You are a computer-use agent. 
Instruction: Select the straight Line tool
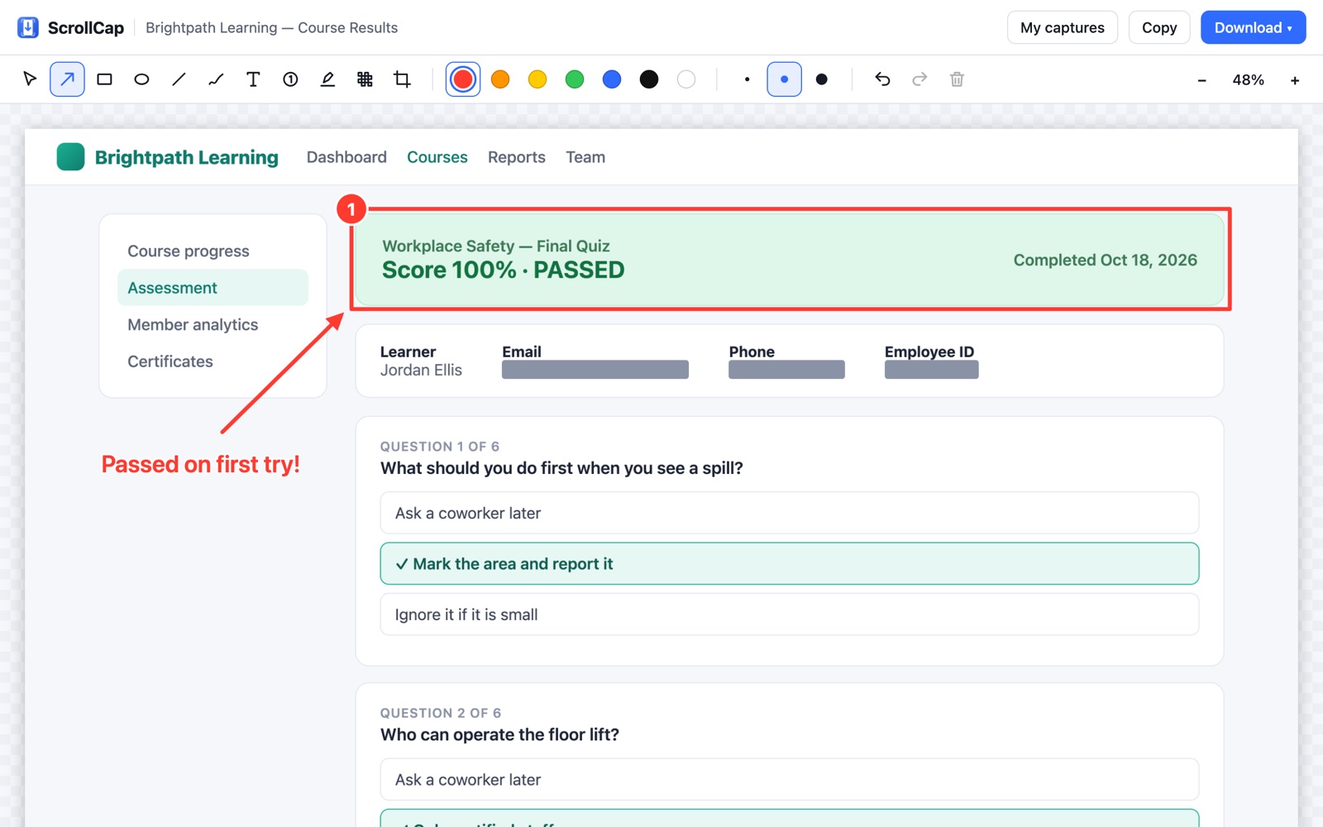[x=179, y=79]
